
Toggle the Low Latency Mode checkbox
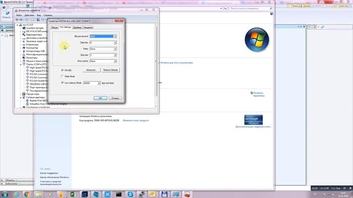[62, 82]
